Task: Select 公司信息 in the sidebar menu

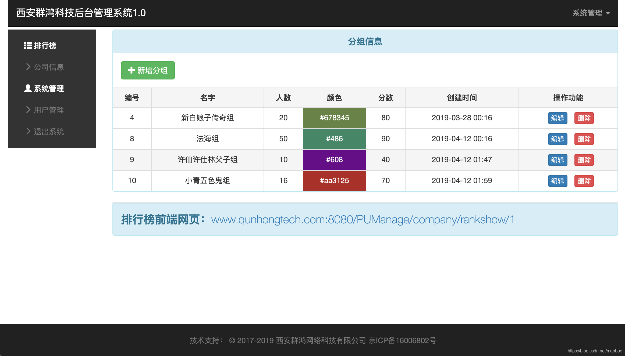Action: coord(49,67)
